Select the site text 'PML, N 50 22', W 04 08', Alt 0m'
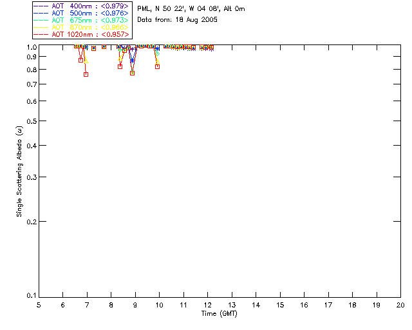 click(191, 9)
